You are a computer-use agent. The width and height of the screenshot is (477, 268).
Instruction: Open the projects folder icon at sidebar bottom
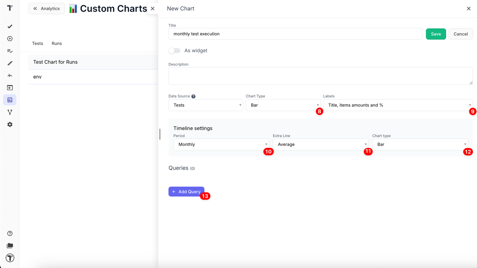tap(10, 246)
